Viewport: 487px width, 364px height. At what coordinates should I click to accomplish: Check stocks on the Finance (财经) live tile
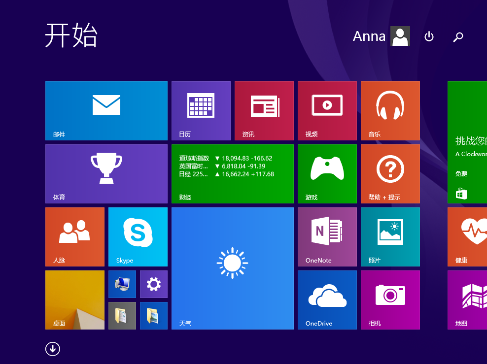click(232, 173)
